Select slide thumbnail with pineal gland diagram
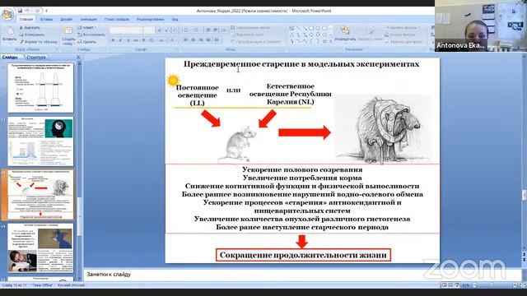This screenshot has width=527, height=296. coord(40,88)
